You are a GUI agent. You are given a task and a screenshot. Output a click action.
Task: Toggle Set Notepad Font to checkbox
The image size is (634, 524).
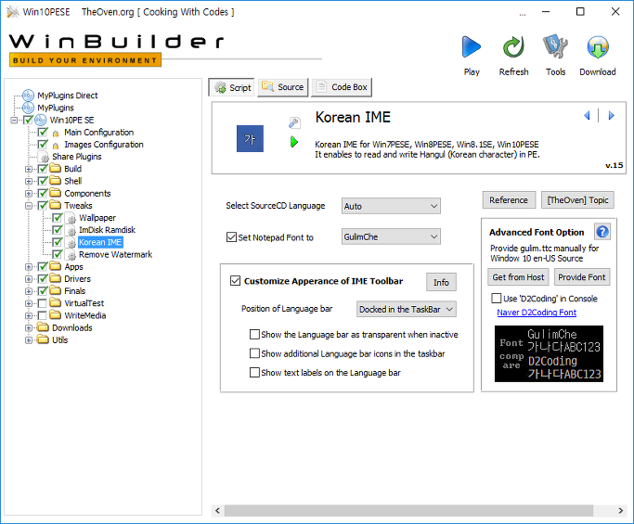(231, 237)
